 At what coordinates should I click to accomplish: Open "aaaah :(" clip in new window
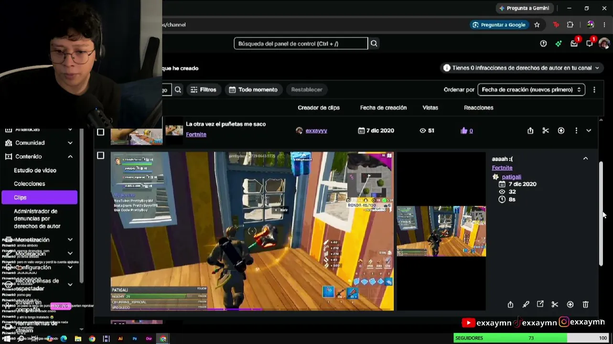[540, 304]
